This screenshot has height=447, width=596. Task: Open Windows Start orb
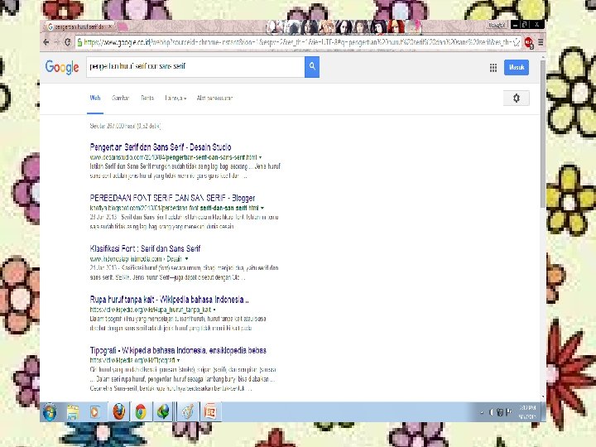pos(50,412)
